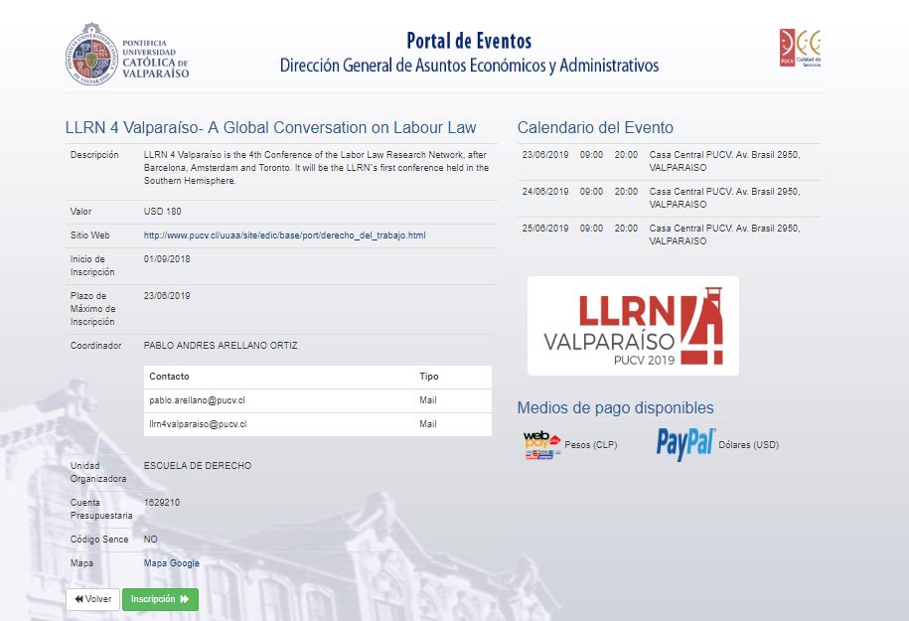The width and height of the screenshot is (909, 621).
Task: Click the Dólares (USD) payment label
Action: pos(749,445)
